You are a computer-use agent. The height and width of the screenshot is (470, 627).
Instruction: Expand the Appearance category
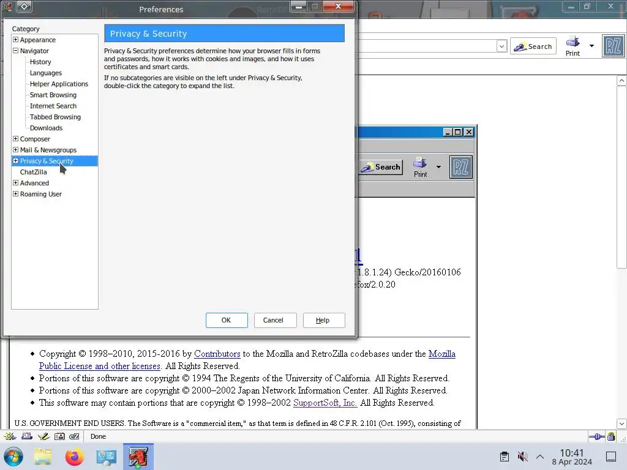pos(15,40)
